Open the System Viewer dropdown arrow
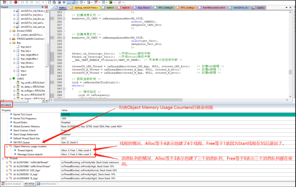 [114, 2]
